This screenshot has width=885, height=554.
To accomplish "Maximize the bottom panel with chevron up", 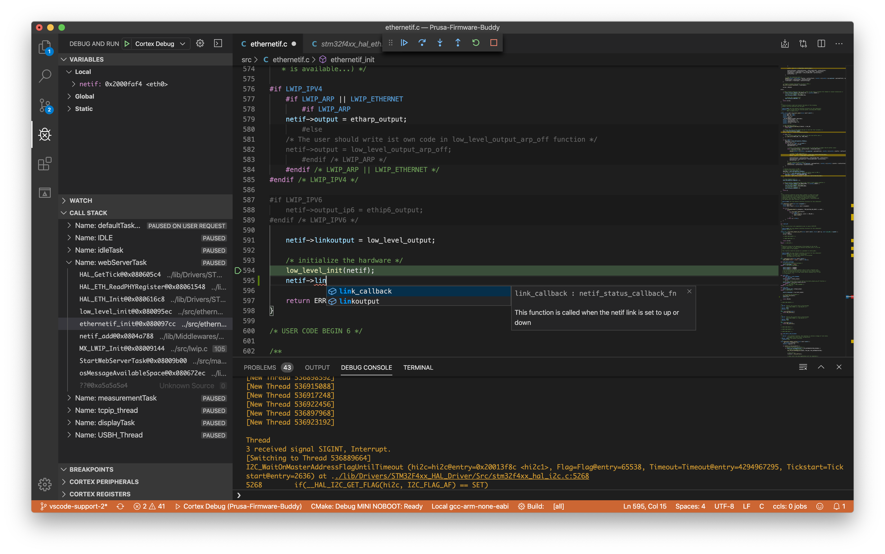I will tap(821, 367).
